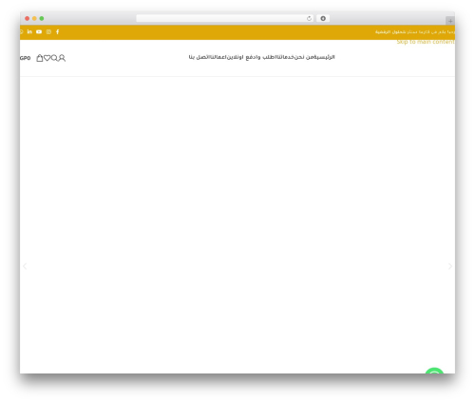This screenshot has width=475, height=402.
Task: Open the user account icon
Action: [62, 58]
